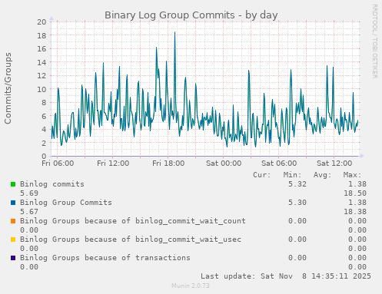Click the Fri 18:00 axis label
382x294 pixels.
pos(168,163)
